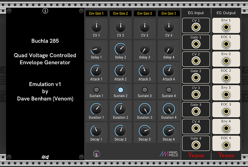Click the Env 2 output jack

[226, 61]
